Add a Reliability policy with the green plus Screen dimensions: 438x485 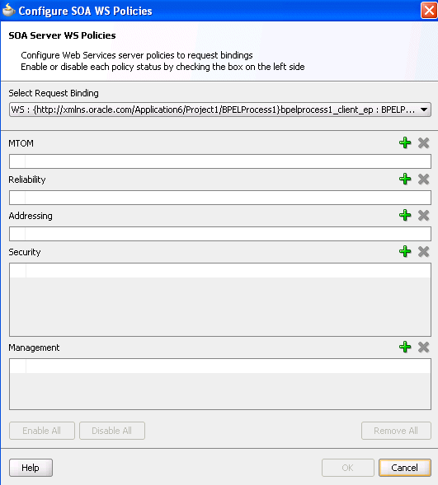[405, 179]
